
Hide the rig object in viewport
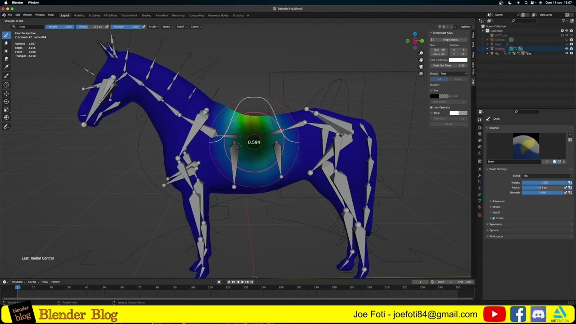(567, 53)
